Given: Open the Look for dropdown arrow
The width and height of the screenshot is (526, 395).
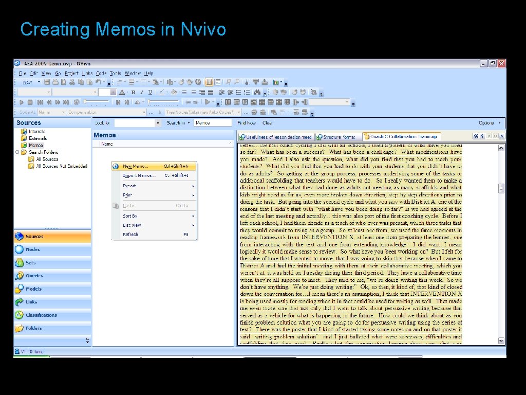Looking at the screenshot, I should (158, 123).
